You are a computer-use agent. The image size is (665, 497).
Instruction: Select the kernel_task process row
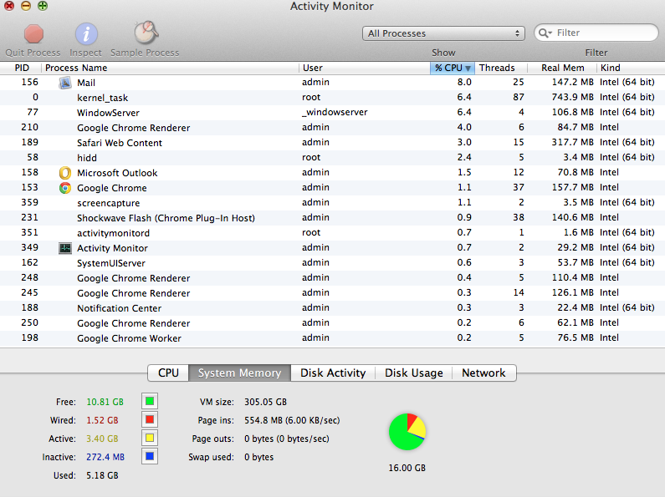333,98
